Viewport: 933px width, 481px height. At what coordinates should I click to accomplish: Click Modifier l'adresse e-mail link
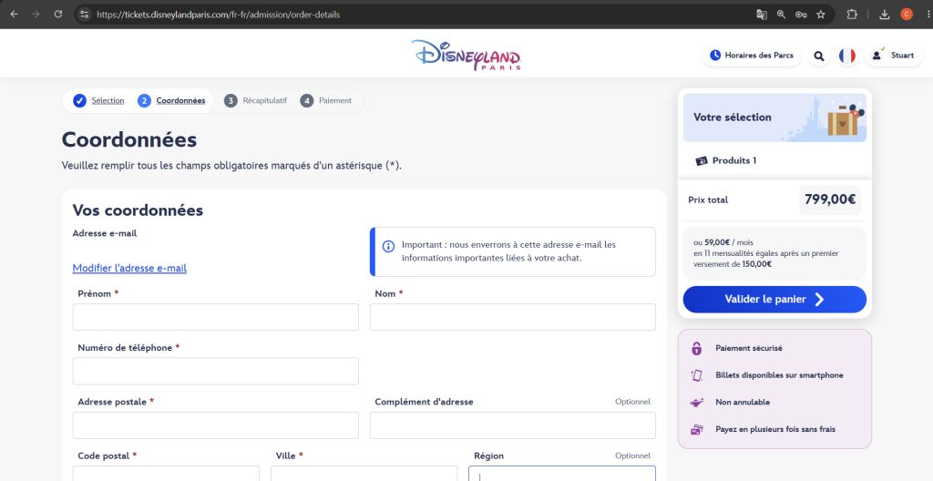[129, 268]
